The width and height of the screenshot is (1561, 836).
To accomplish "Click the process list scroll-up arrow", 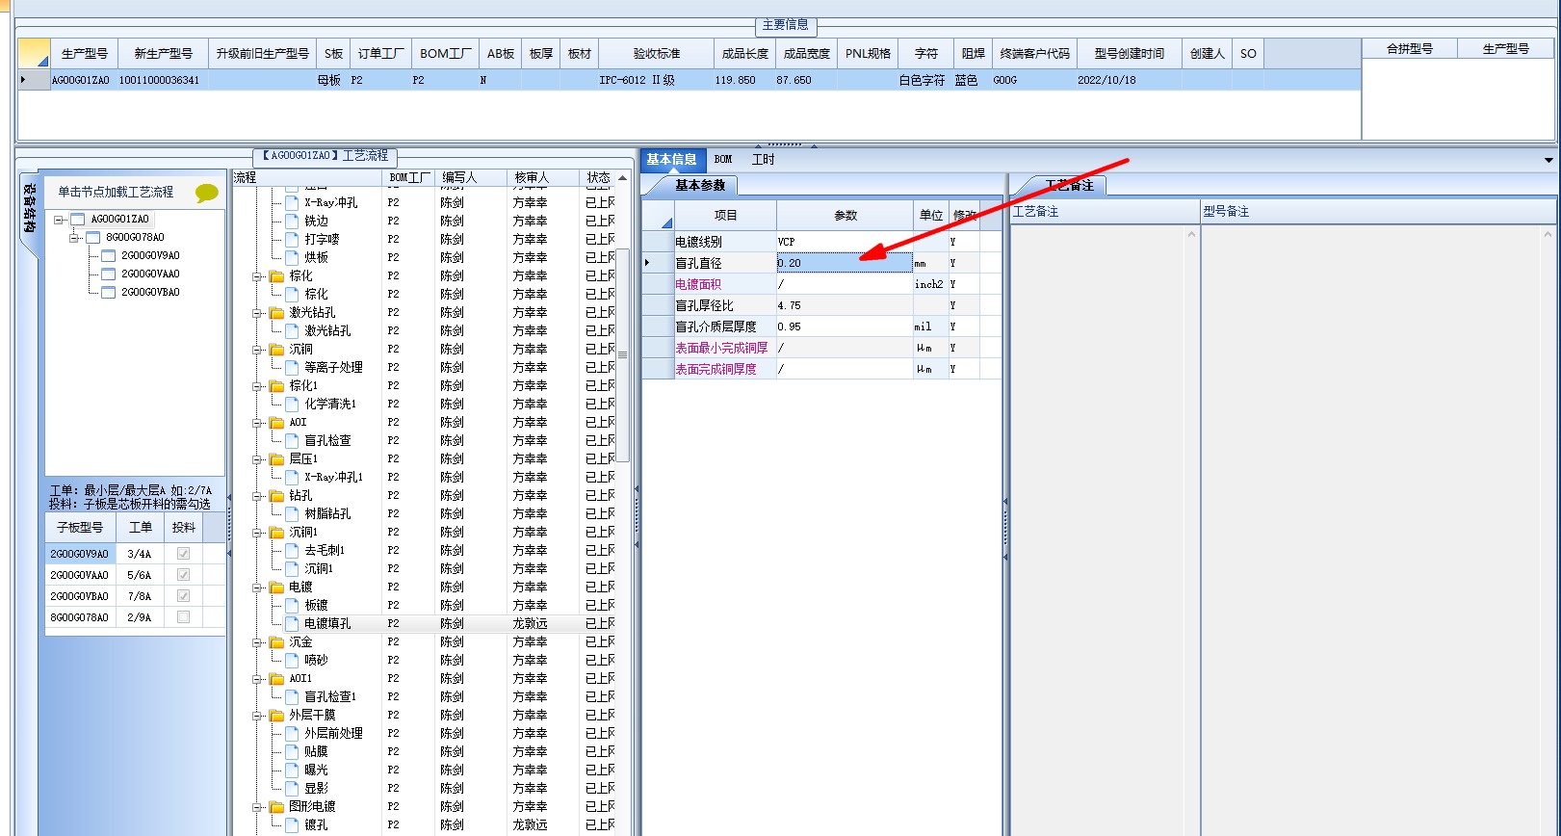I will click(623, 178).
